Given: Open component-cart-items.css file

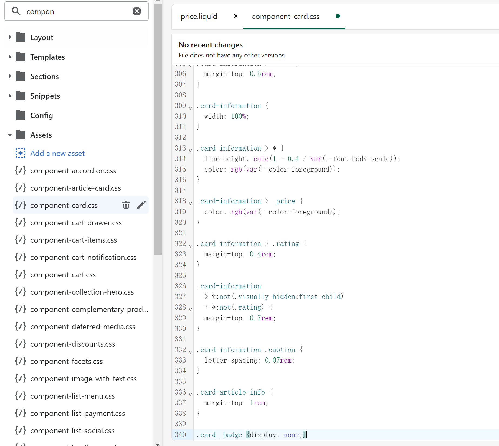Looking at the screenshot, I should pyautogui.click(x=74, y=240).
